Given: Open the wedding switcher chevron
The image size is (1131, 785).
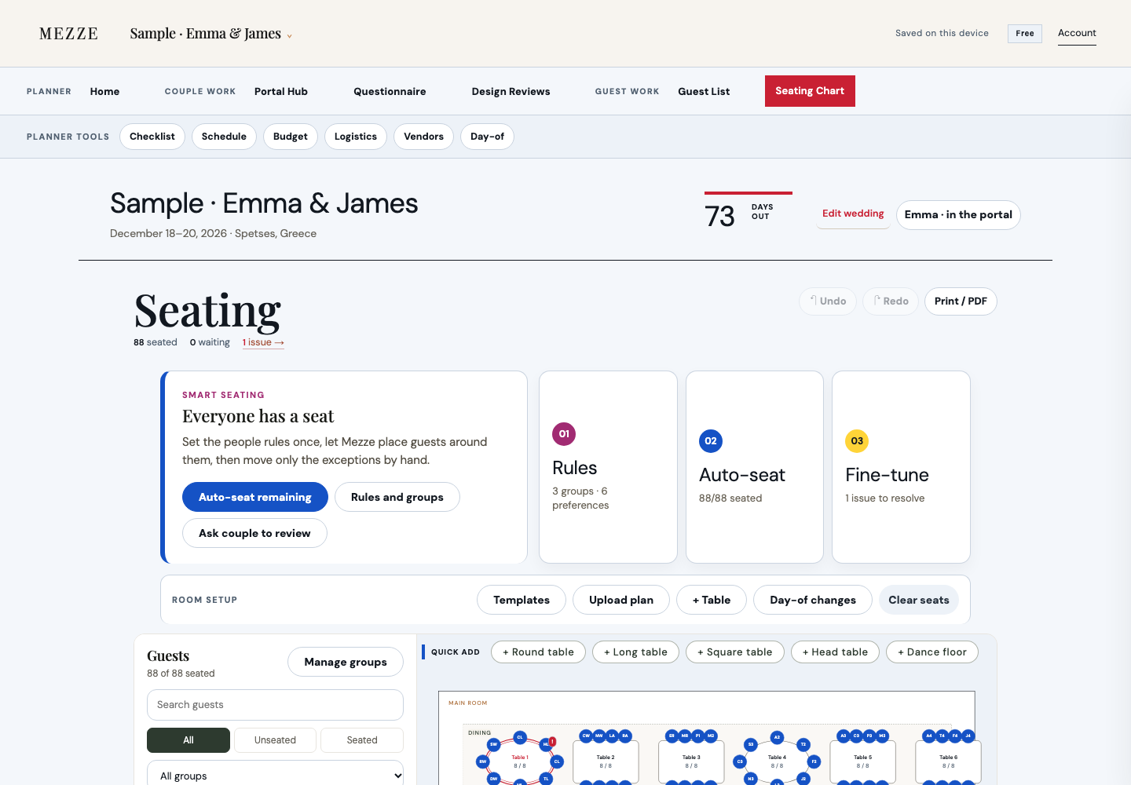Looking at the screenshot, I should (289, 36).
